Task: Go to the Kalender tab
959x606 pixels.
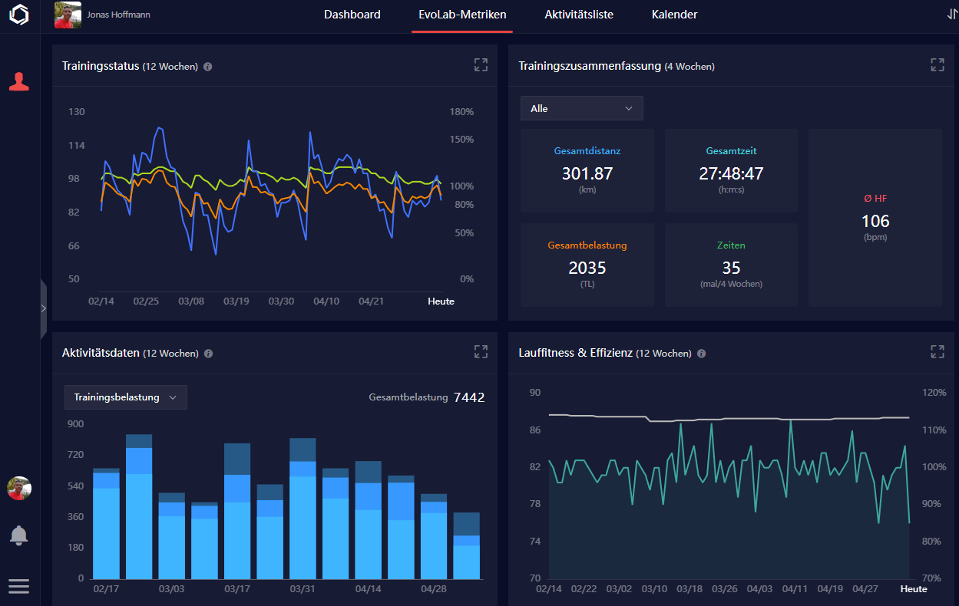Action: [674, 15]
